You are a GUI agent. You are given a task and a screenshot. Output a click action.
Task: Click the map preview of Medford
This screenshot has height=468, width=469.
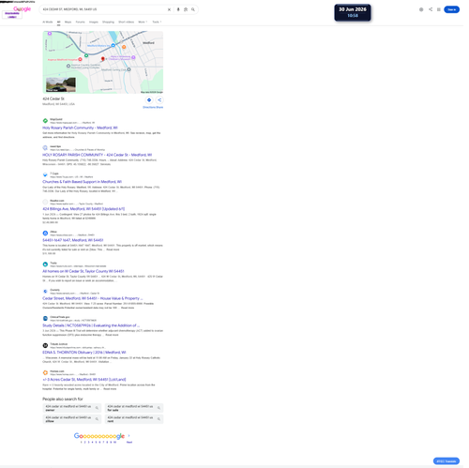(x=103, y=62)
